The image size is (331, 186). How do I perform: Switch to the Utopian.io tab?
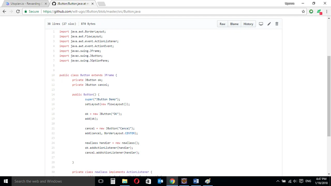(x=25, y=4)
